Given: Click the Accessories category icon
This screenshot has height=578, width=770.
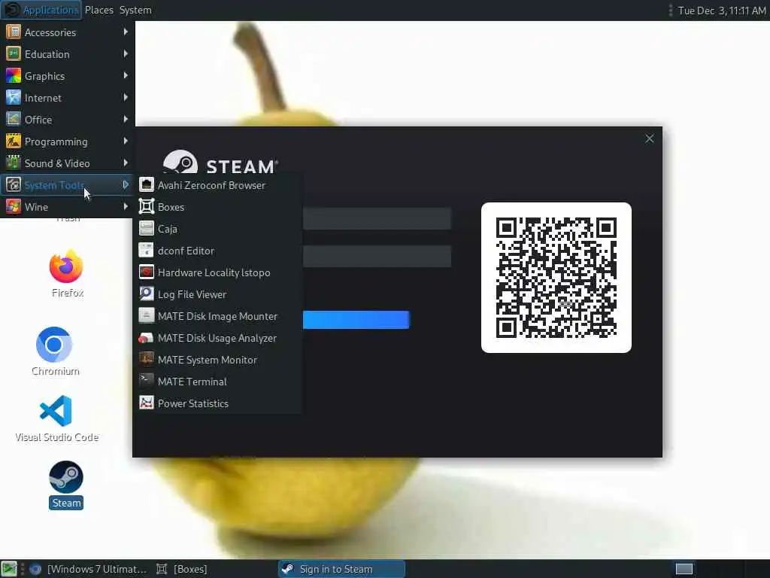Looking at the screenshot, I should 14,32.
